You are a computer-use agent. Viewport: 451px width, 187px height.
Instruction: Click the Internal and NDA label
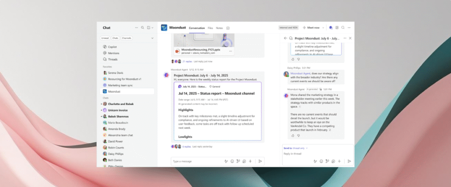click(288, 28)
